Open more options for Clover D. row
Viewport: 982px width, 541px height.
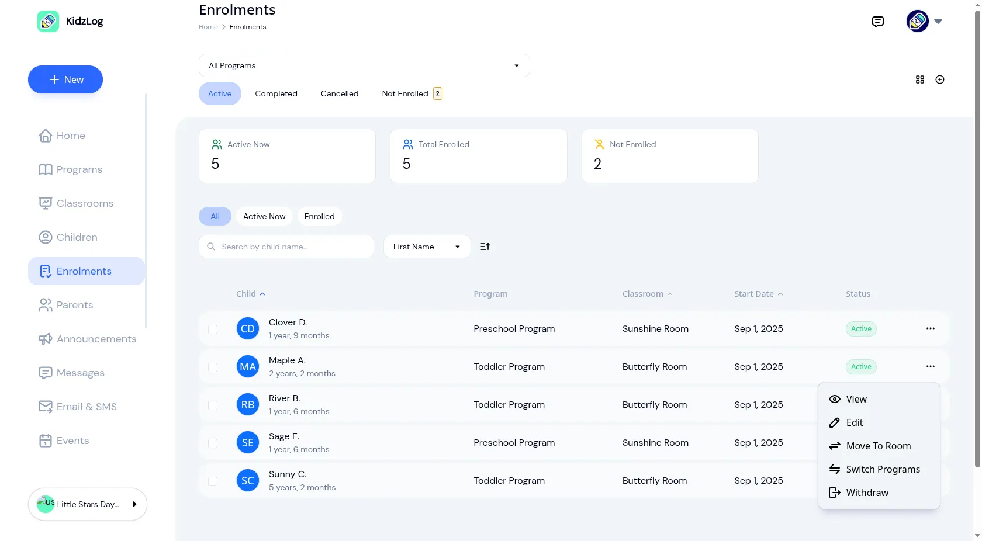coord(930,328)
